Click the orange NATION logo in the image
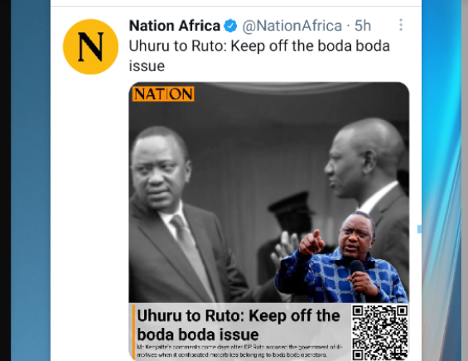 [163, 94]
